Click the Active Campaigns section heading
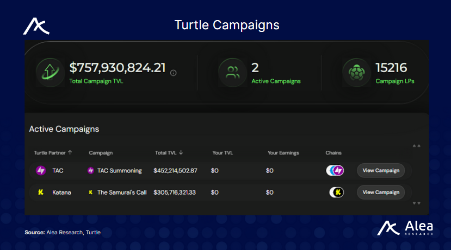 coord(64,129)
